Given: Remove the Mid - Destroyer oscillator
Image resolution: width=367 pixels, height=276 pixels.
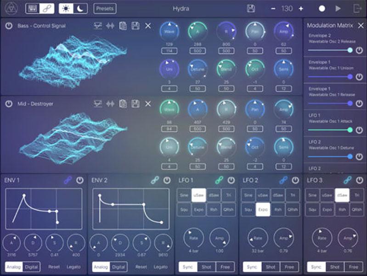Looking at the screenshot, I should click(x=147, y=103).
